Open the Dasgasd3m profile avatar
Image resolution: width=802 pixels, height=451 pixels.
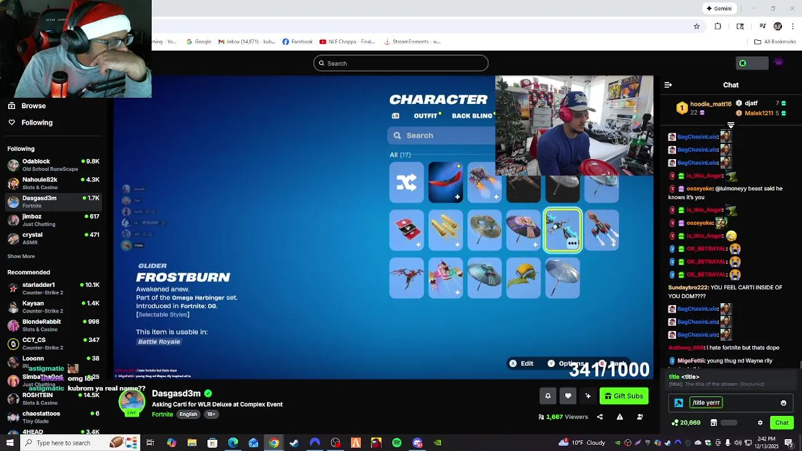click(x=132, y=403)
